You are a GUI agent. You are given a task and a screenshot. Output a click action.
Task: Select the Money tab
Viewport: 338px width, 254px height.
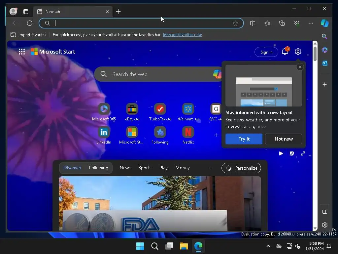[183, 168]
